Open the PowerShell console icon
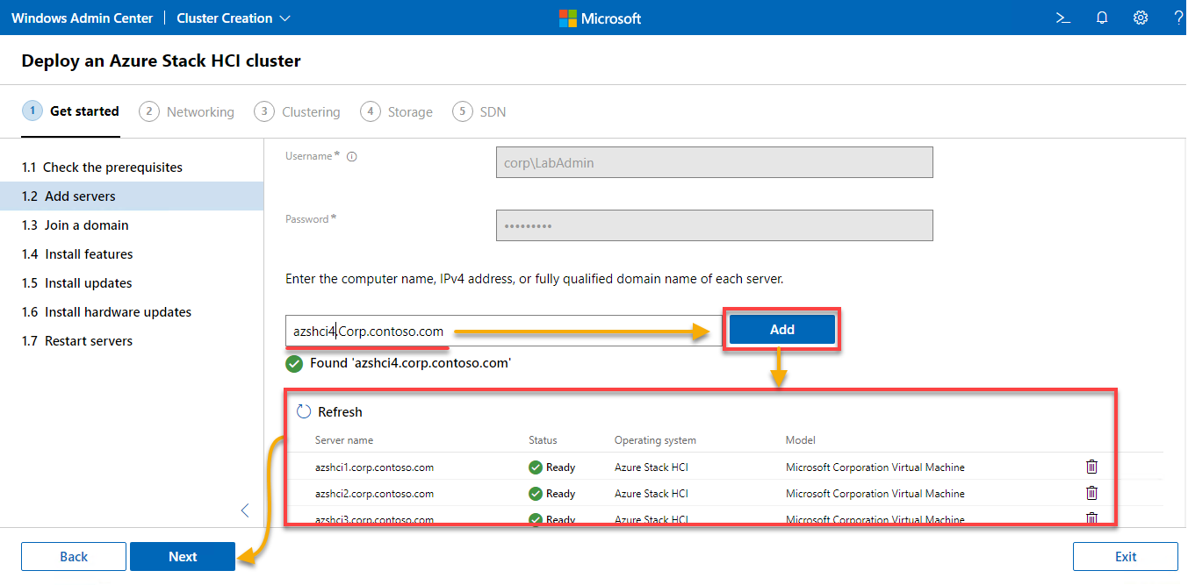Screen dimensions: 1188x585 coord(1063,18)
